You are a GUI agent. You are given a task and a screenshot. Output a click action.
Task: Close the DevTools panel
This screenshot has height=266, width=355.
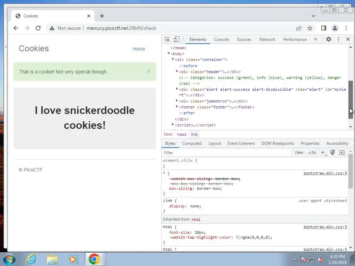click(x=348, y=39)
